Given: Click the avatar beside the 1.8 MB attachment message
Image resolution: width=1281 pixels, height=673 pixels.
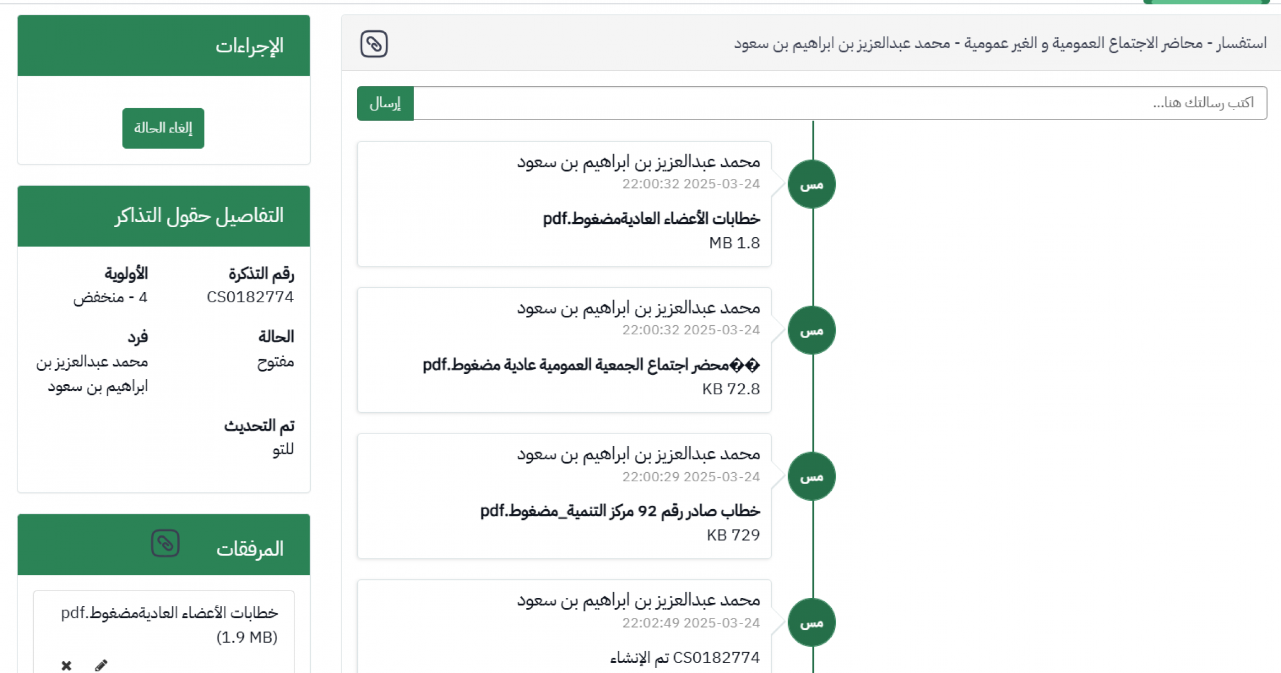Looking at the screenshot, I should (811, 184).
